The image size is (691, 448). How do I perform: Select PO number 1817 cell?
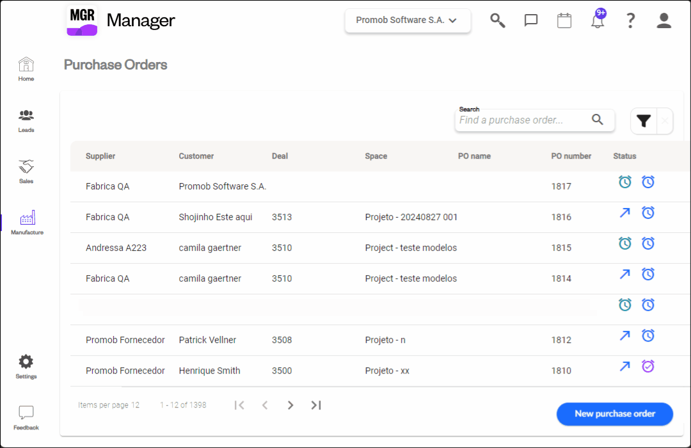click(x=561, y=186)
